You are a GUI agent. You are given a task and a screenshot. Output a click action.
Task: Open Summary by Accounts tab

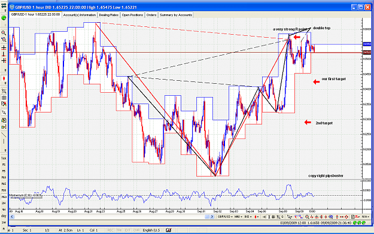(176, 15)
